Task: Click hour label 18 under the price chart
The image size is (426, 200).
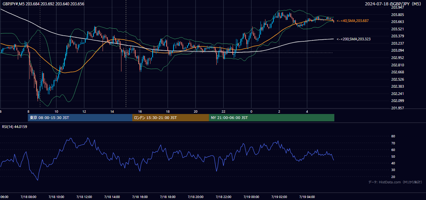Action: point(168,111)
